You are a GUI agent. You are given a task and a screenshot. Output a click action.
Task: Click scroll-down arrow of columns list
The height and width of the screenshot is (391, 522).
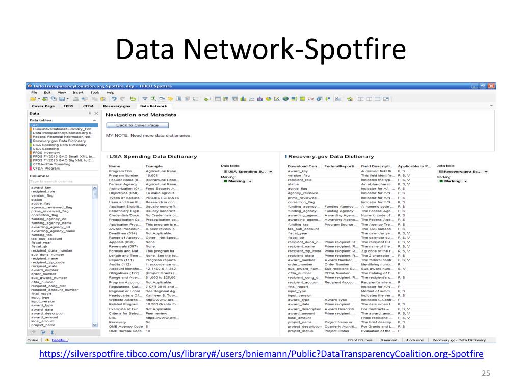click(95, 325)
